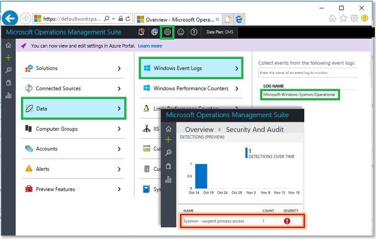Viewport: 376px width, 239px height.
Task: Click Microsoft Operations Management Suite title
Action: click(x=64, y=32)
